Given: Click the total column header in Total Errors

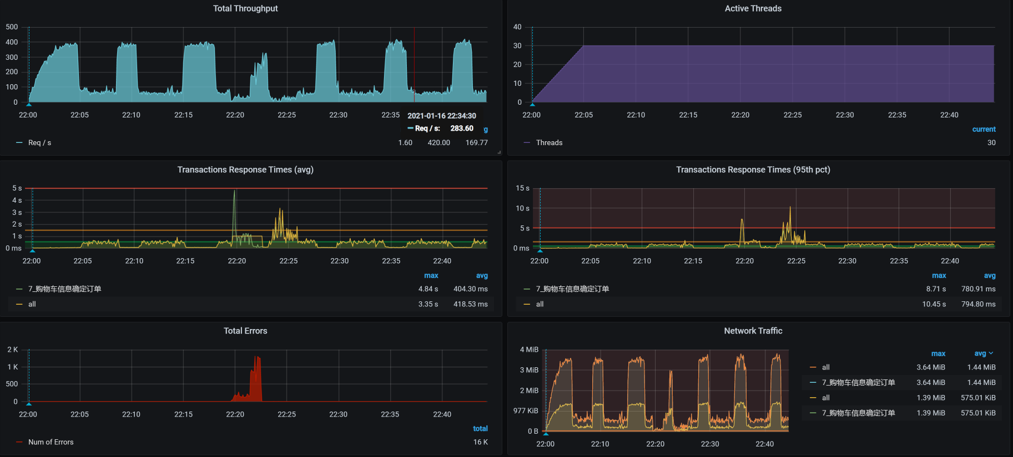Looking at the screenshot, I should click(480, 429).
